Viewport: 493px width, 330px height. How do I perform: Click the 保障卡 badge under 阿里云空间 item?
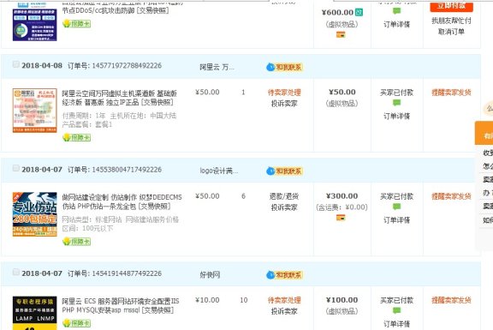77,137
